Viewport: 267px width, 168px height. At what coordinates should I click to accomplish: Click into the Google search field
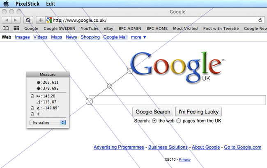point(177,100)
